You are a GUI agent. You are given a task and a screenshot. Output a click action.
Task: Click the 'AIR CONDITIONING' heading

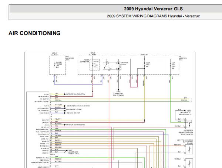click(x=34, y=33)
